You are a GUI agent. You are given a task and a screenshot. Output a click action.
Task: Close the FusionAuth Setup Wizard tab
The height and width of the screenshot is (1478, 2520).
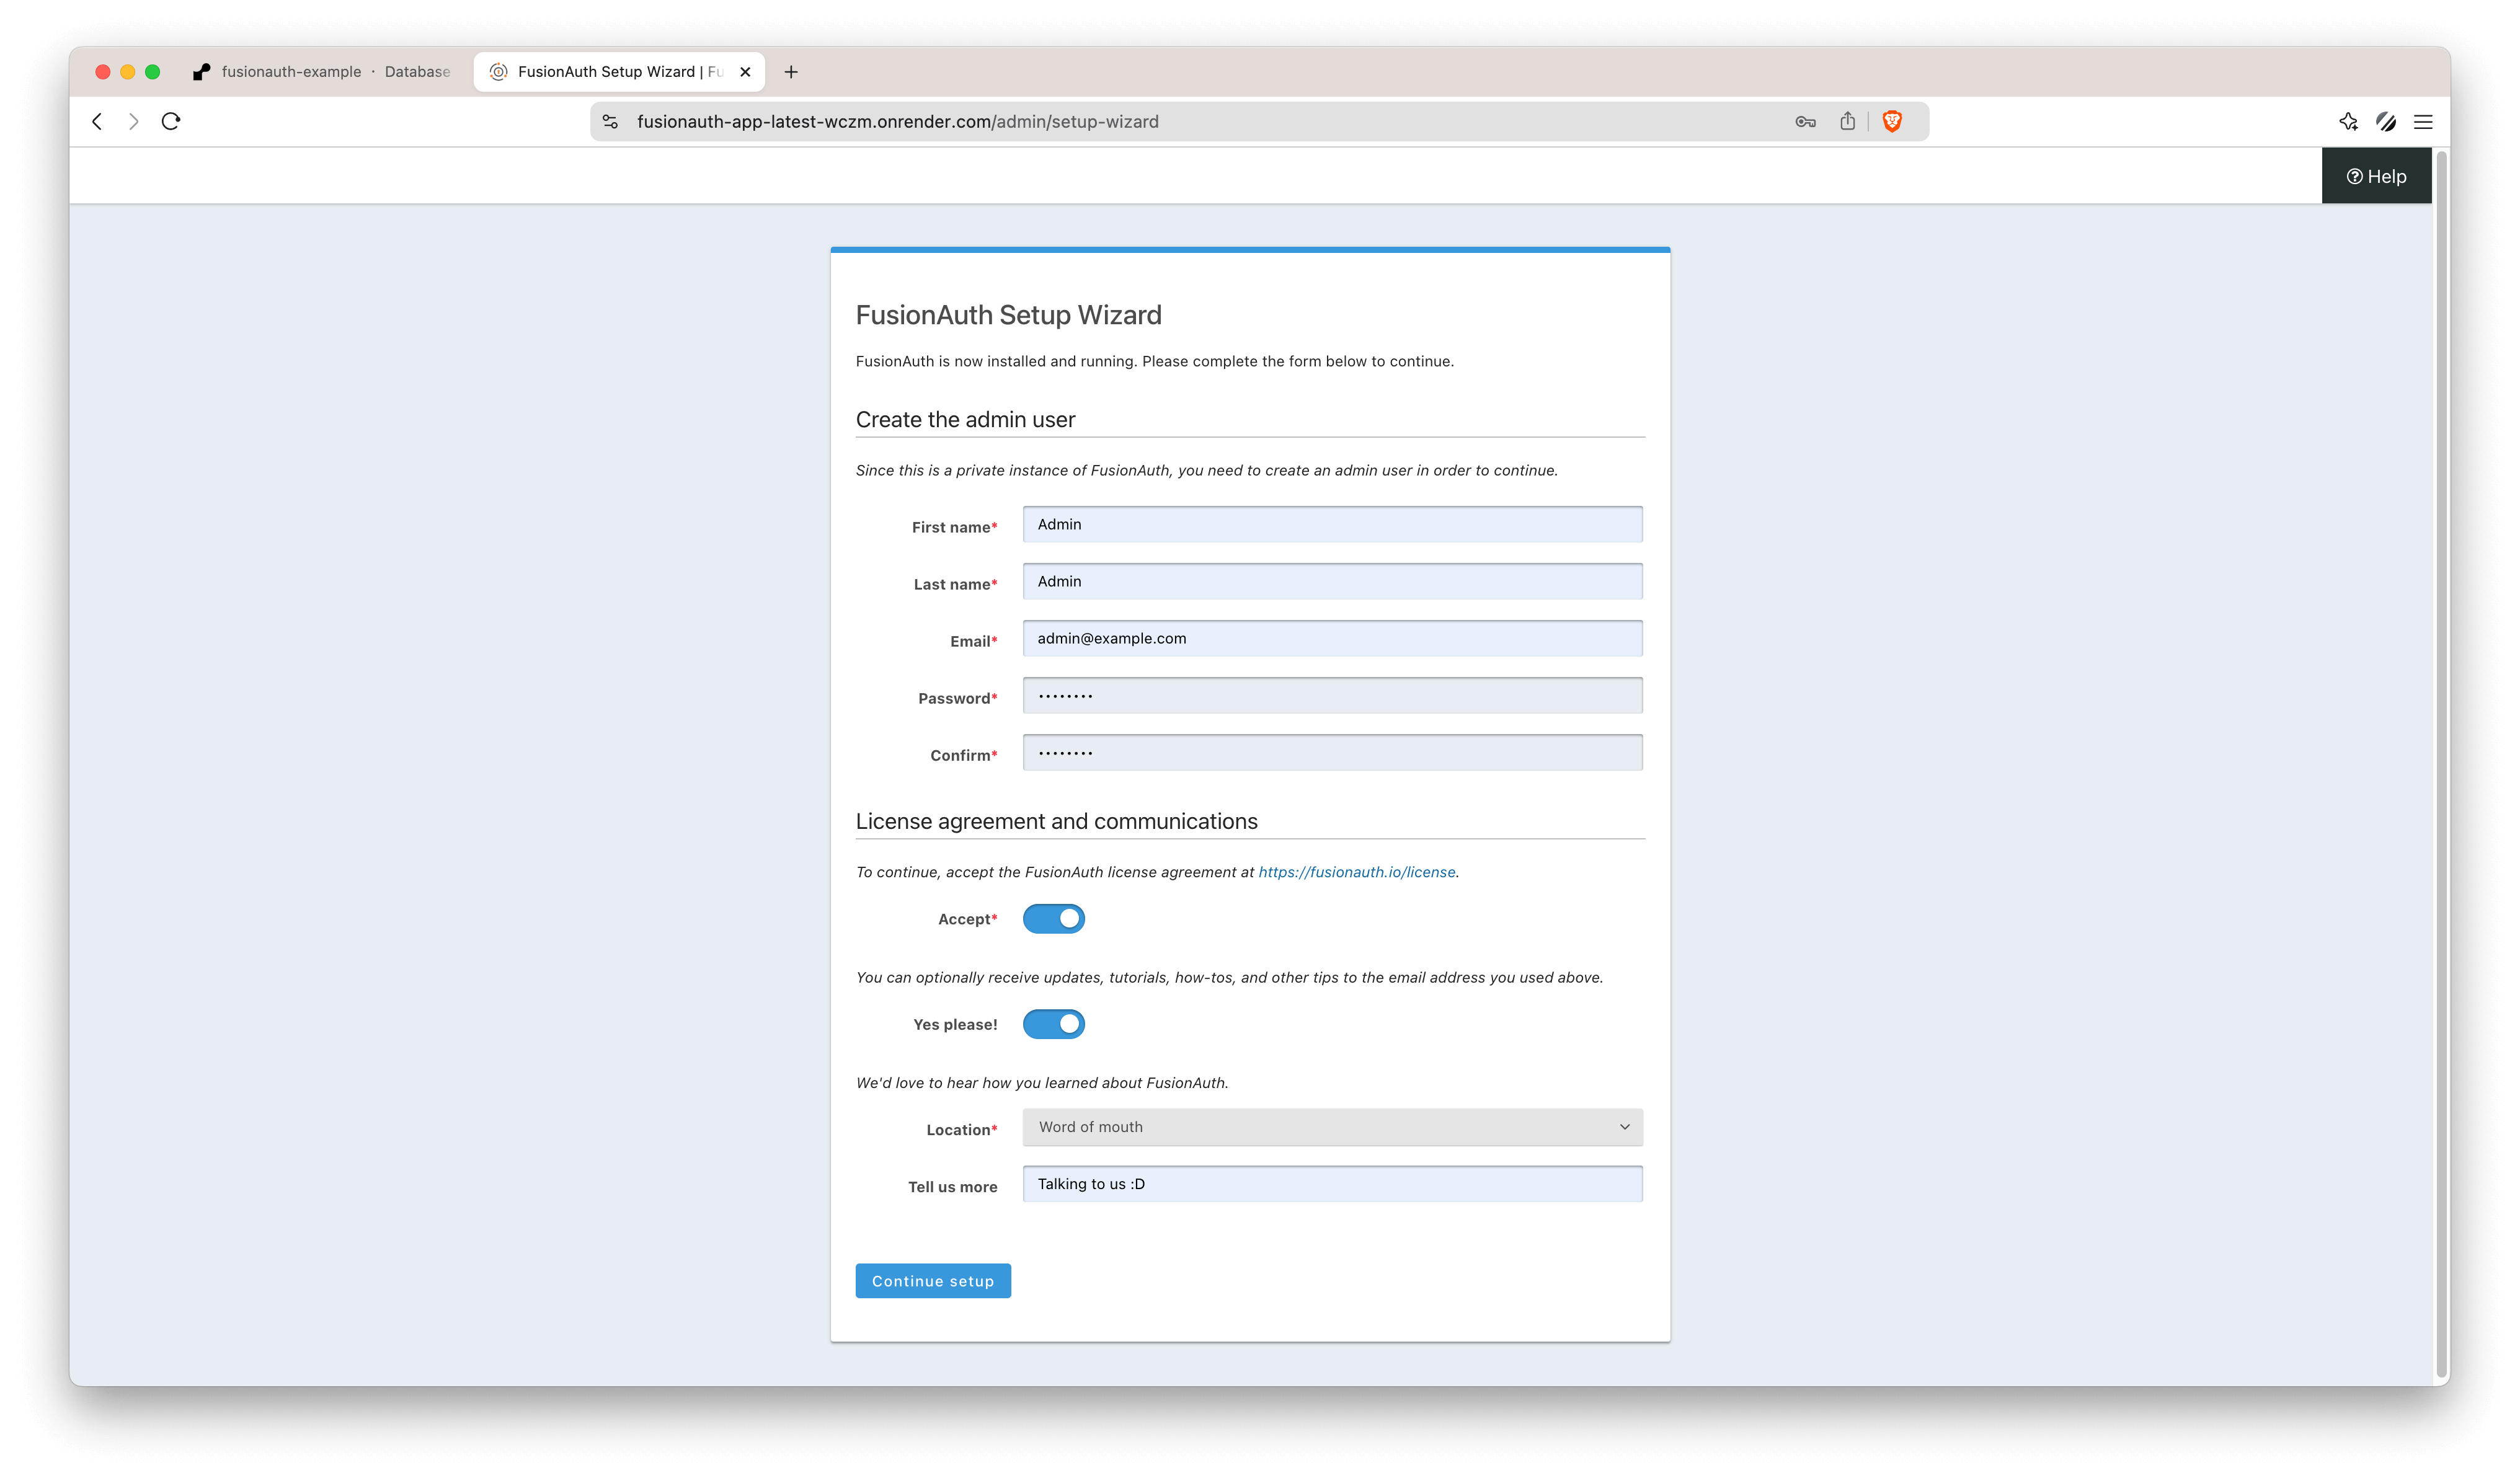point(745,72)
